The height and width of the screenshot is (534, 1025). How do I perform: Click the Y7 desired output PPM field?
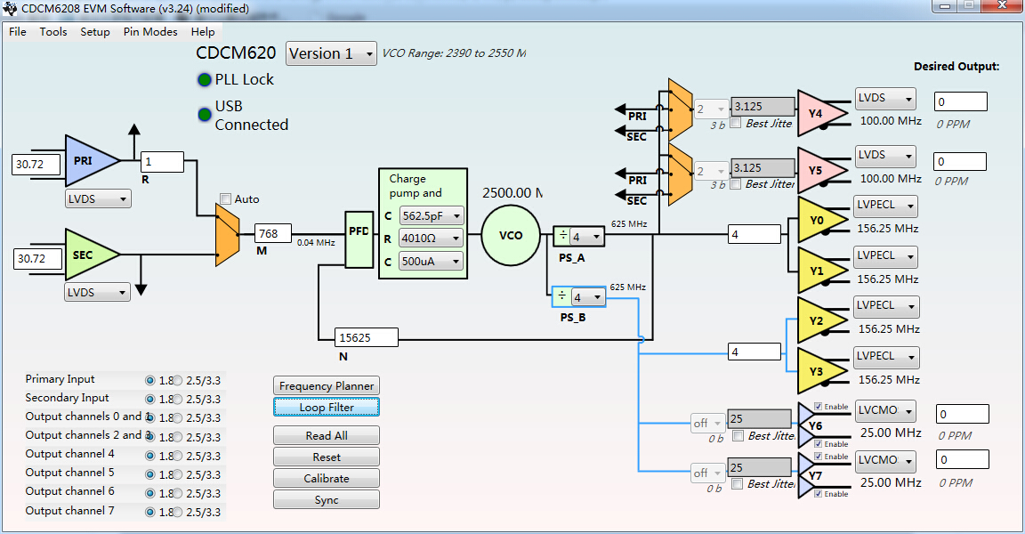click(962, 459)
